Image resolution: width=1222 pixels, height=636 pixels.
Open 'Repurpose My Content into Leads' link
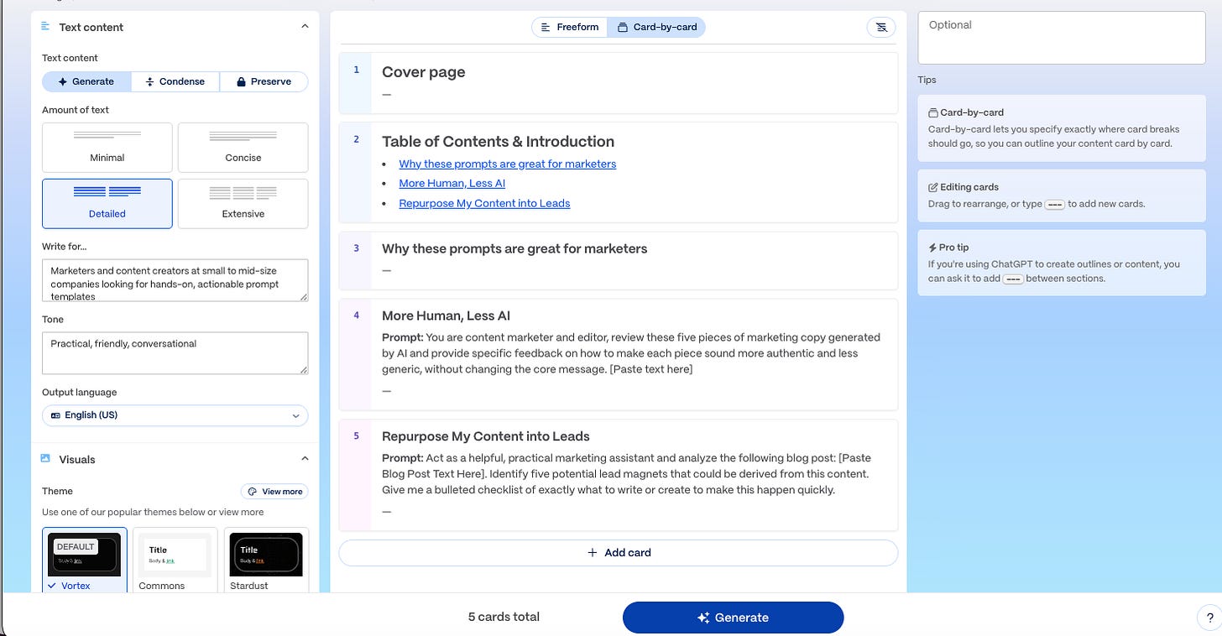(x=484, y=203)
